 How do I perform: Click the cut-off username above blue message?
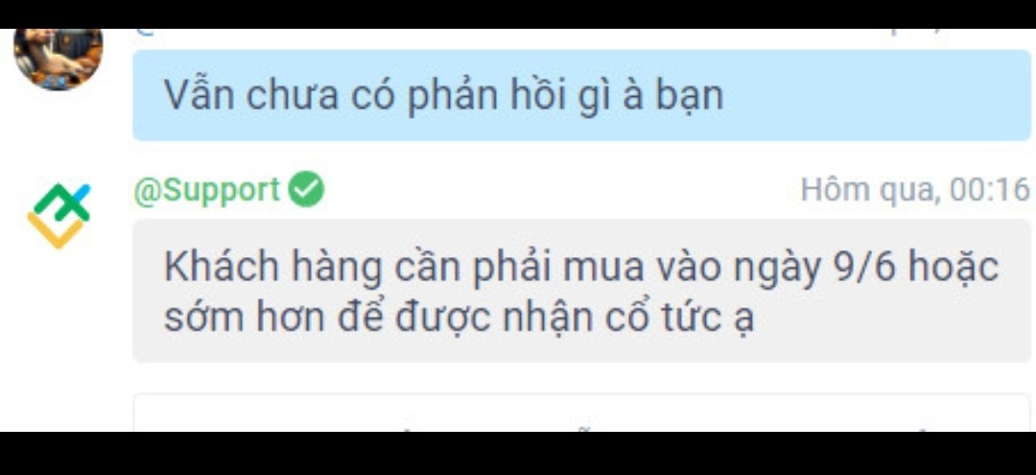pos(147,32)
